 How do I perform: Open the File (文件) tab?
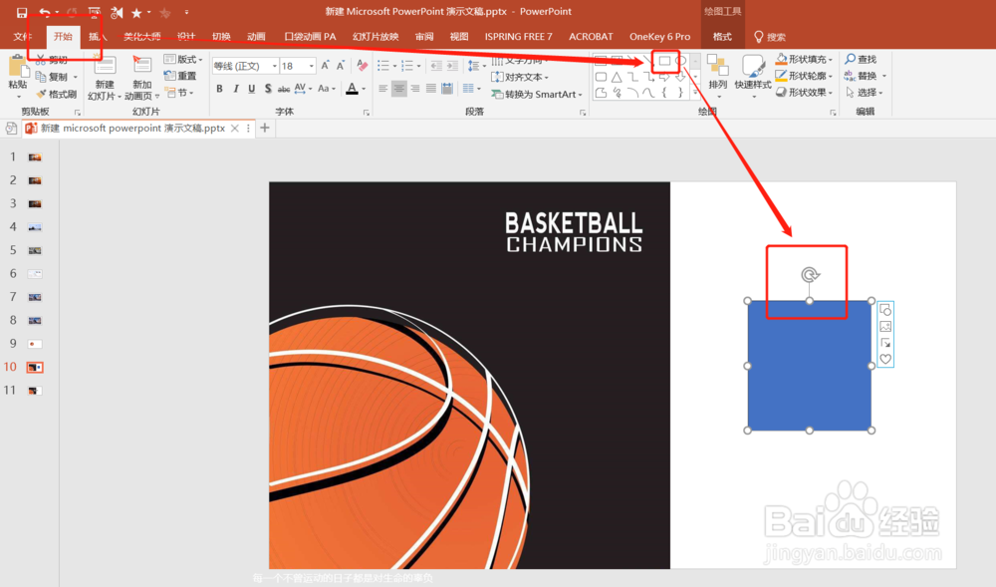click(22, 36)
